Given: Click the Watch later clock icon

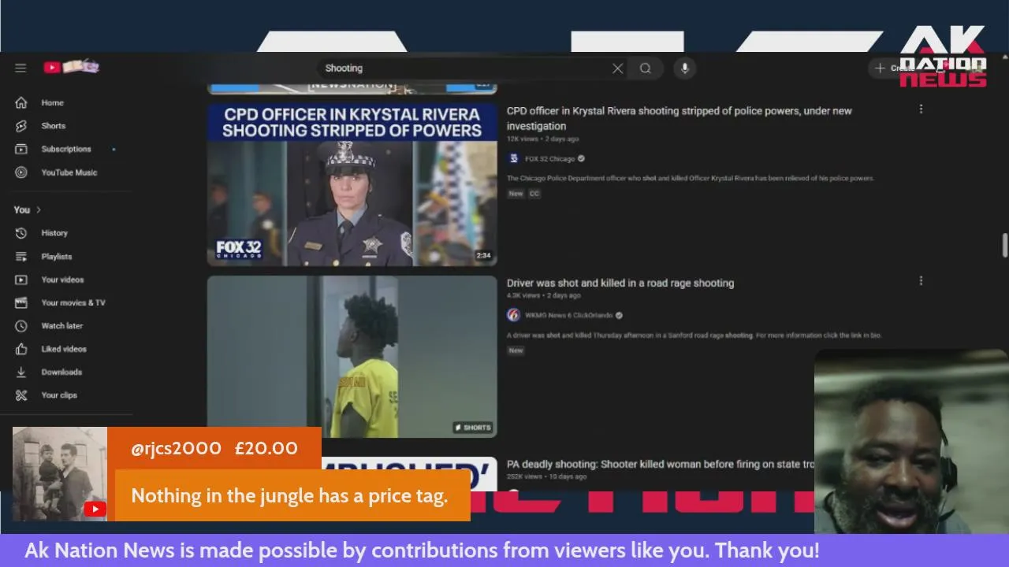Looking at the screenshot, I should coord(21,326).
